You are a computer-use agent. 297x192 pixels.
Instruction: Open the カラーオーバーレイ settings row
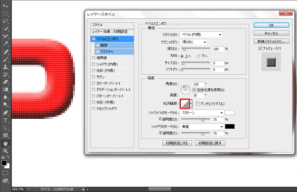112,83
